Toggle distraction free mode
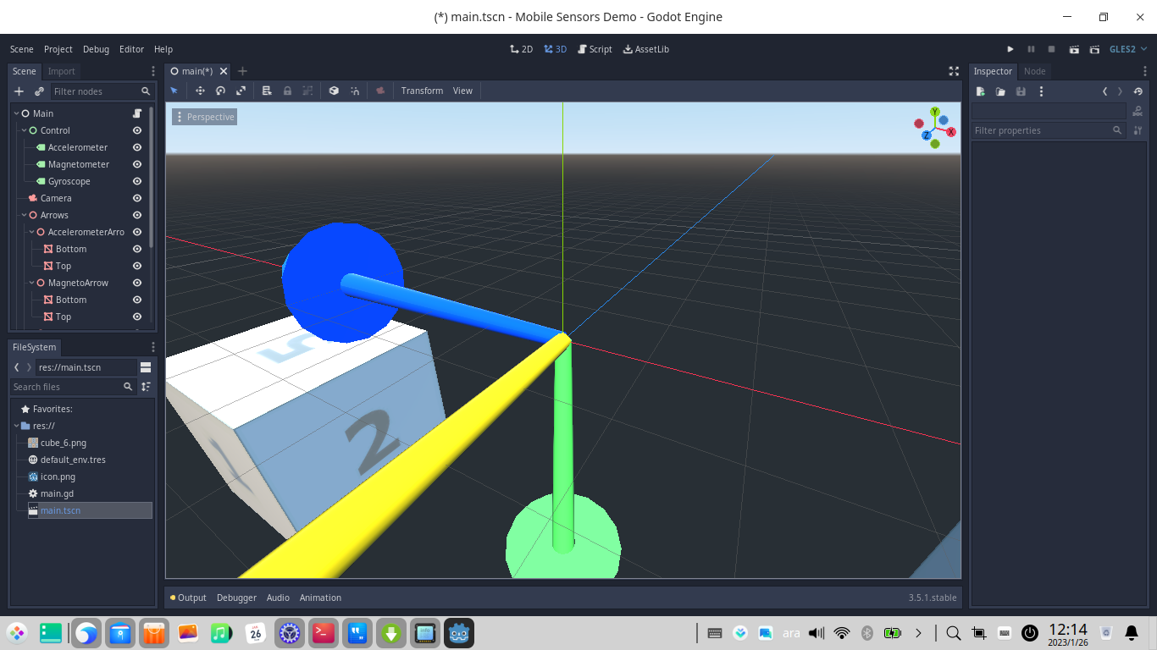The height and width of the screenshot is (650, 1157). click(x=954, y=71)
